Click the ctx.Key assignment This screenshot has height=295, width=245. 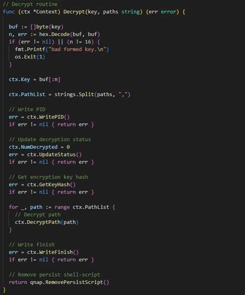coord(35,79)
